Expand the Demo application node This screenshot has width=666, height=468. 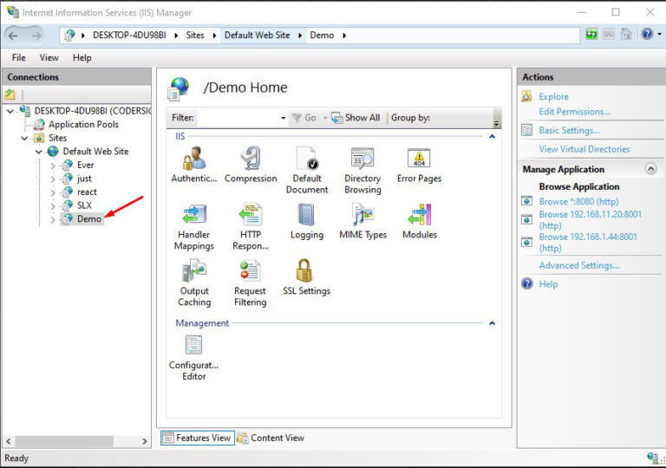(53, 219)
